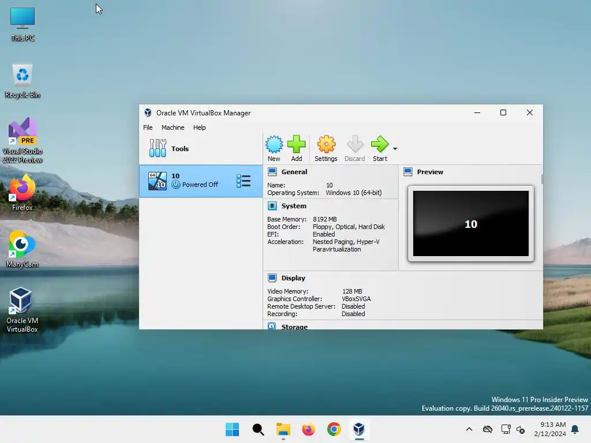
Task: Click the Preview section icon
Action: click(x=408, y=172)
